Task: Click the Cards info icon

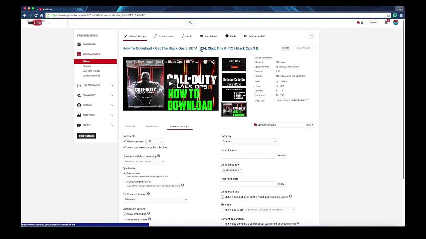Action: coord(227,36)
